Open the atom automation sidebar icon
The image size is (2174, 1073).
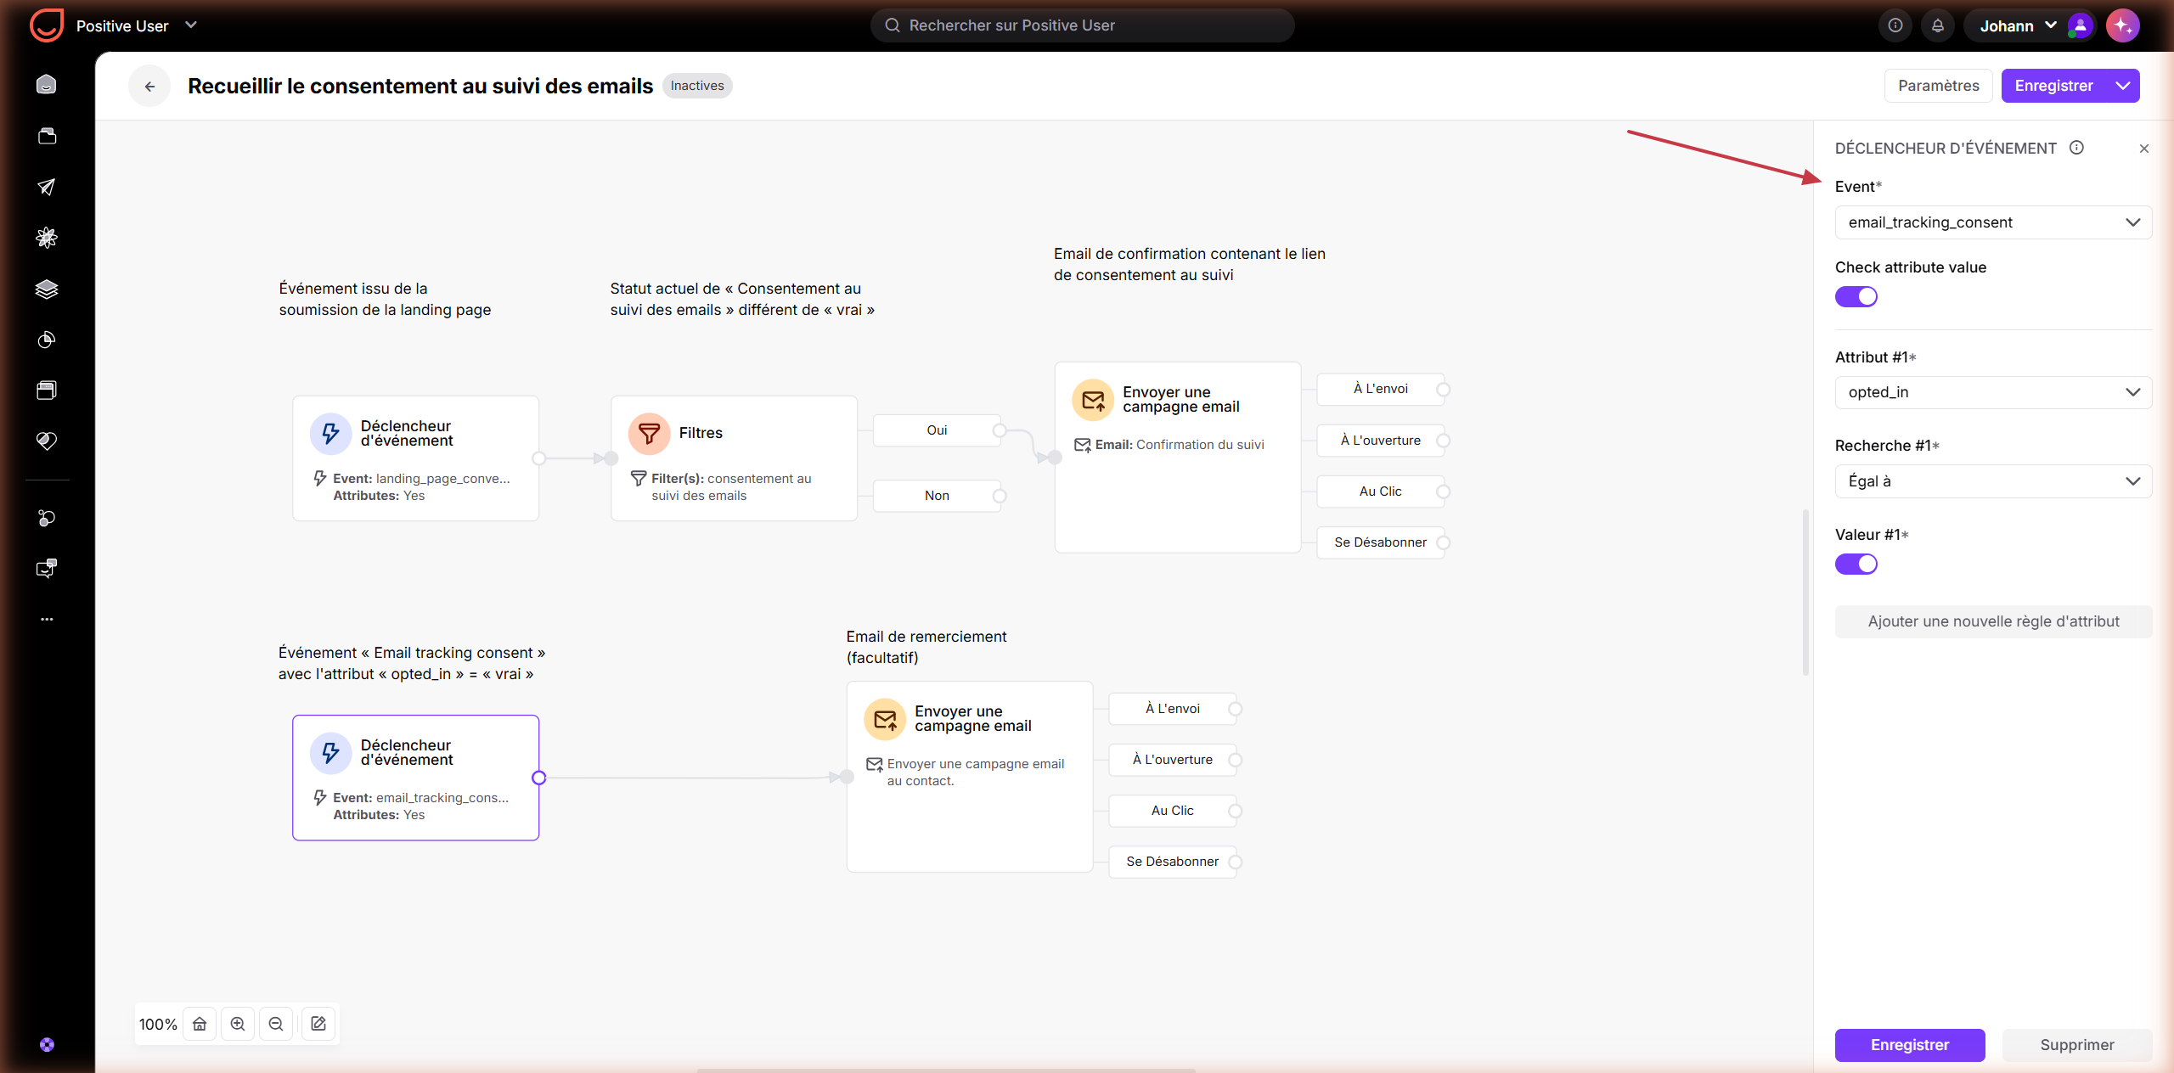coord(47,238)
